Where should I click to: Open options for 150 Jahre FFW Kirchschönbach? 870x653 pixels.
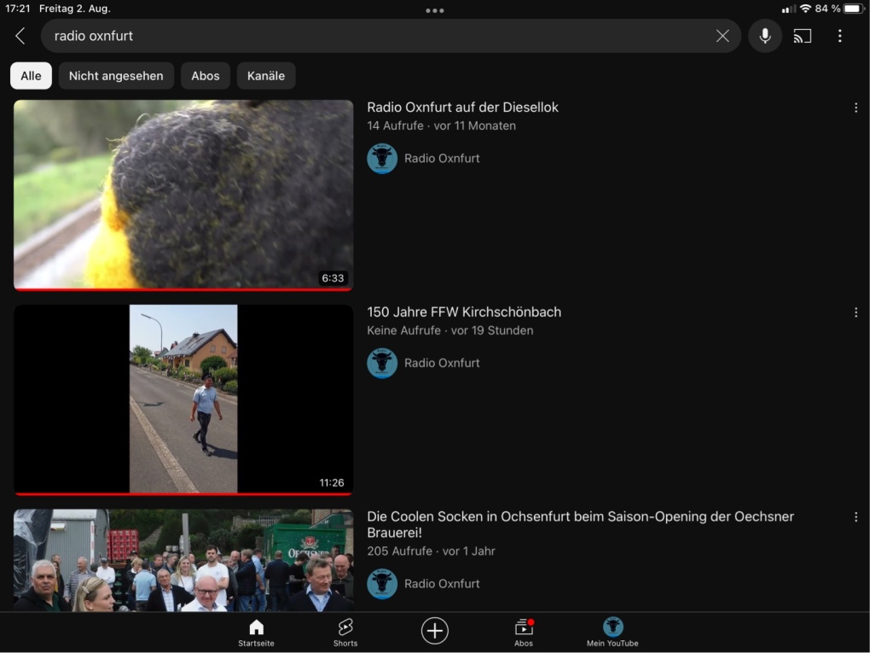coord(856,312)
